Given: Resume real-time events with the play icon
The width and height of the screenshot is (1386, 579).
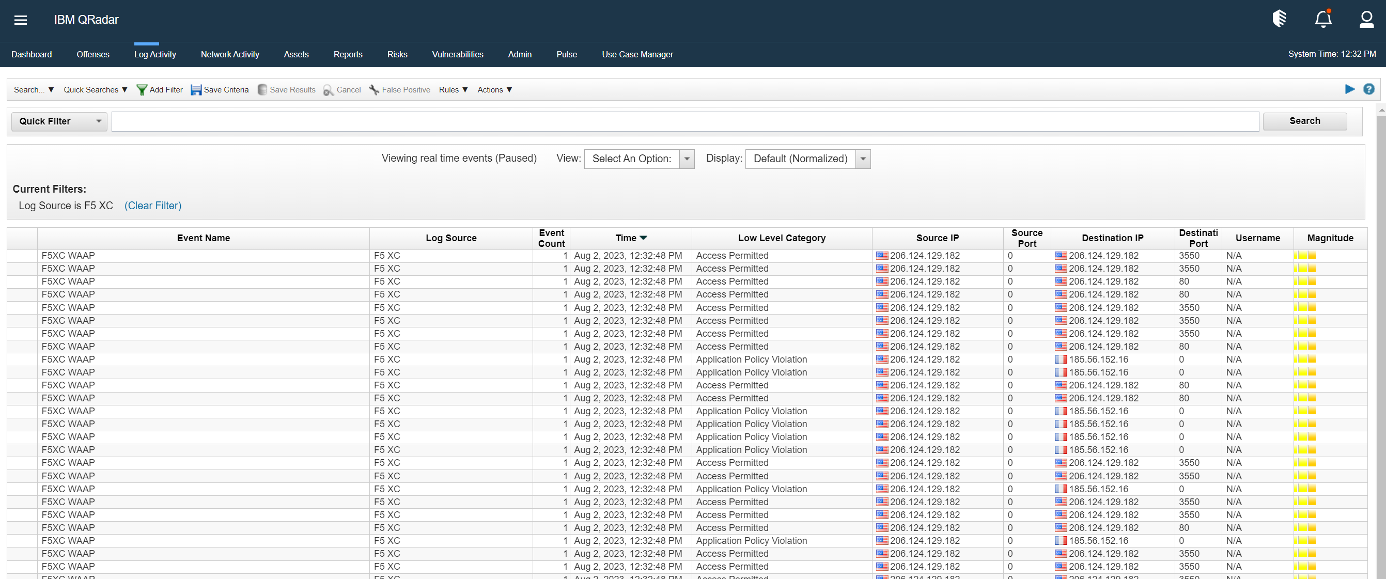Looking at the screenshot, I should click(x=1350, y=89).
